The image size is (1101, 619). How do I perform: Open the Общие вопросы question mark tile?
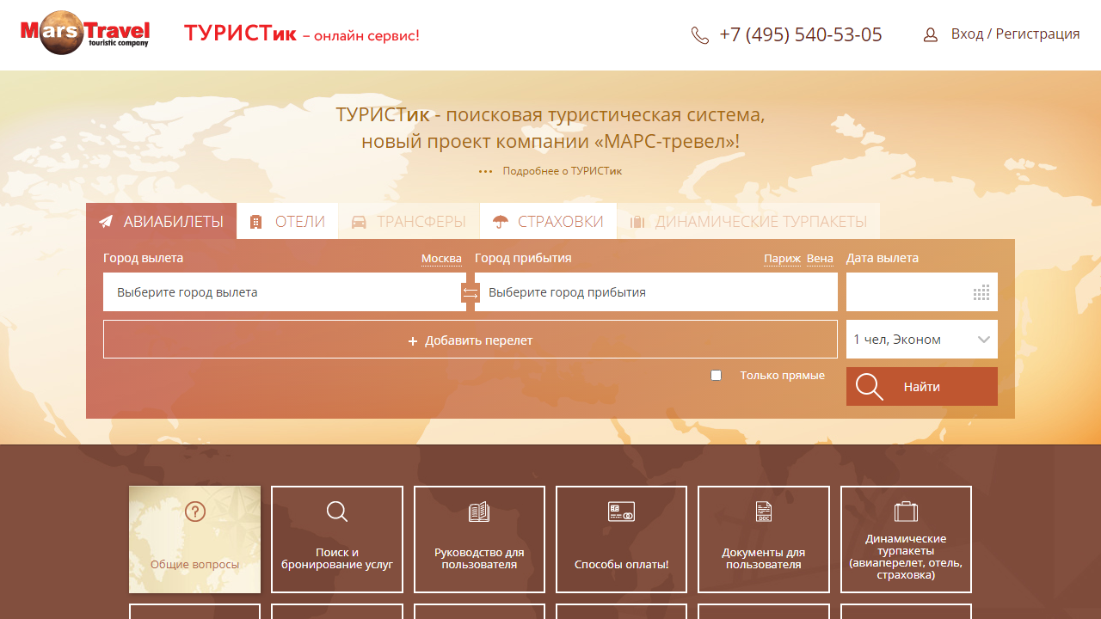(195, 539)
